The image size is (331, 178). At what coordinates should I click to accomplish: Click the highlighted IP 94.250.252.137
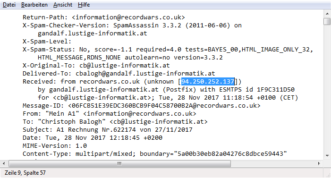coord(208,82)
